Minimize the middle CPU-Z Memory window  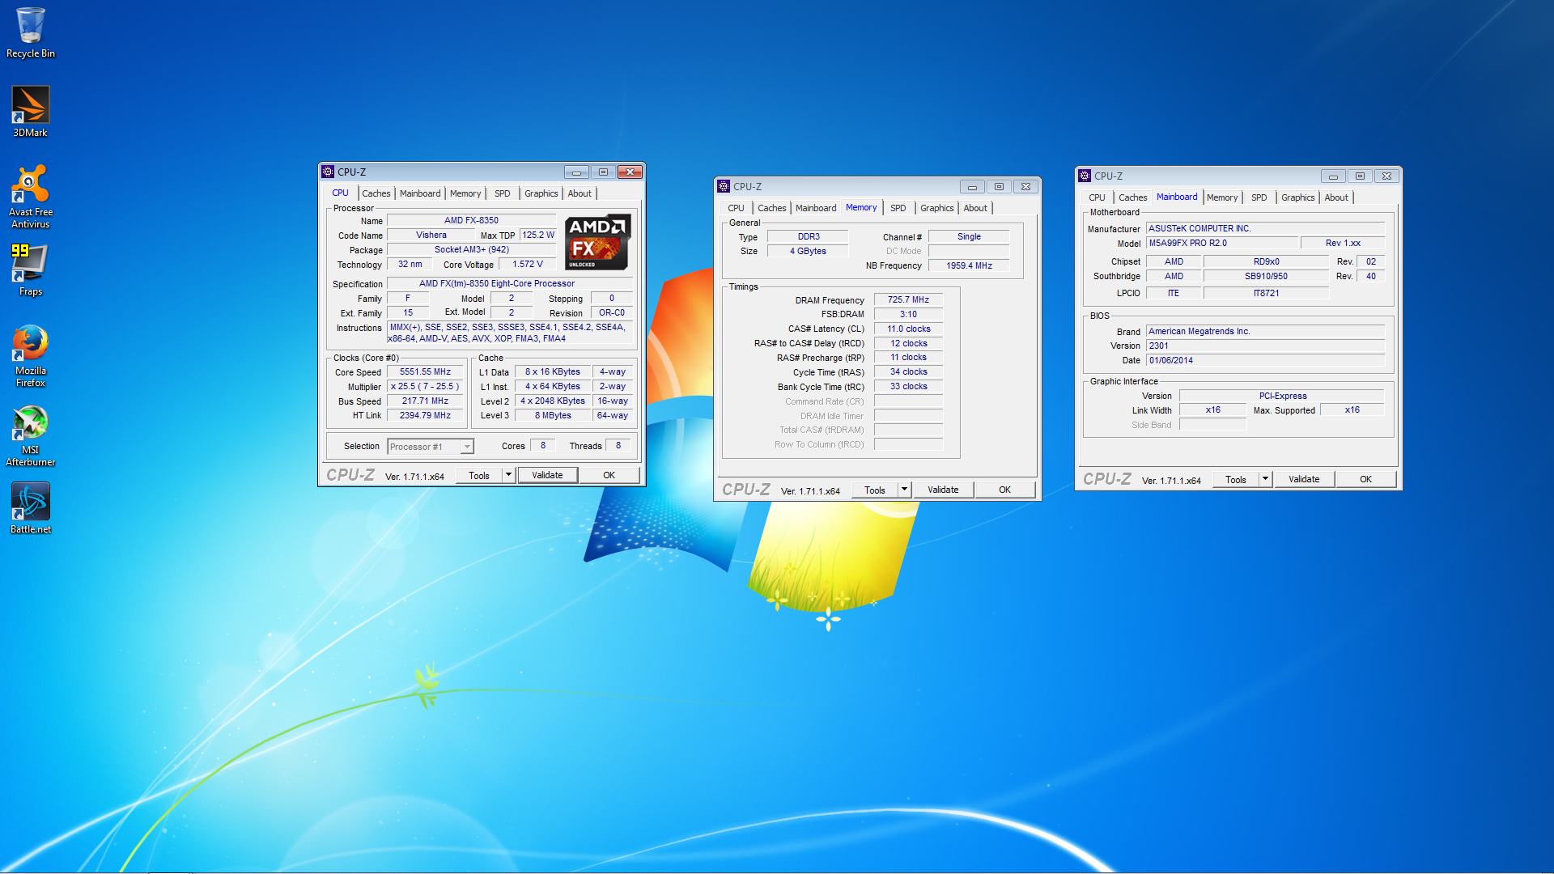(x=972, y=186)
